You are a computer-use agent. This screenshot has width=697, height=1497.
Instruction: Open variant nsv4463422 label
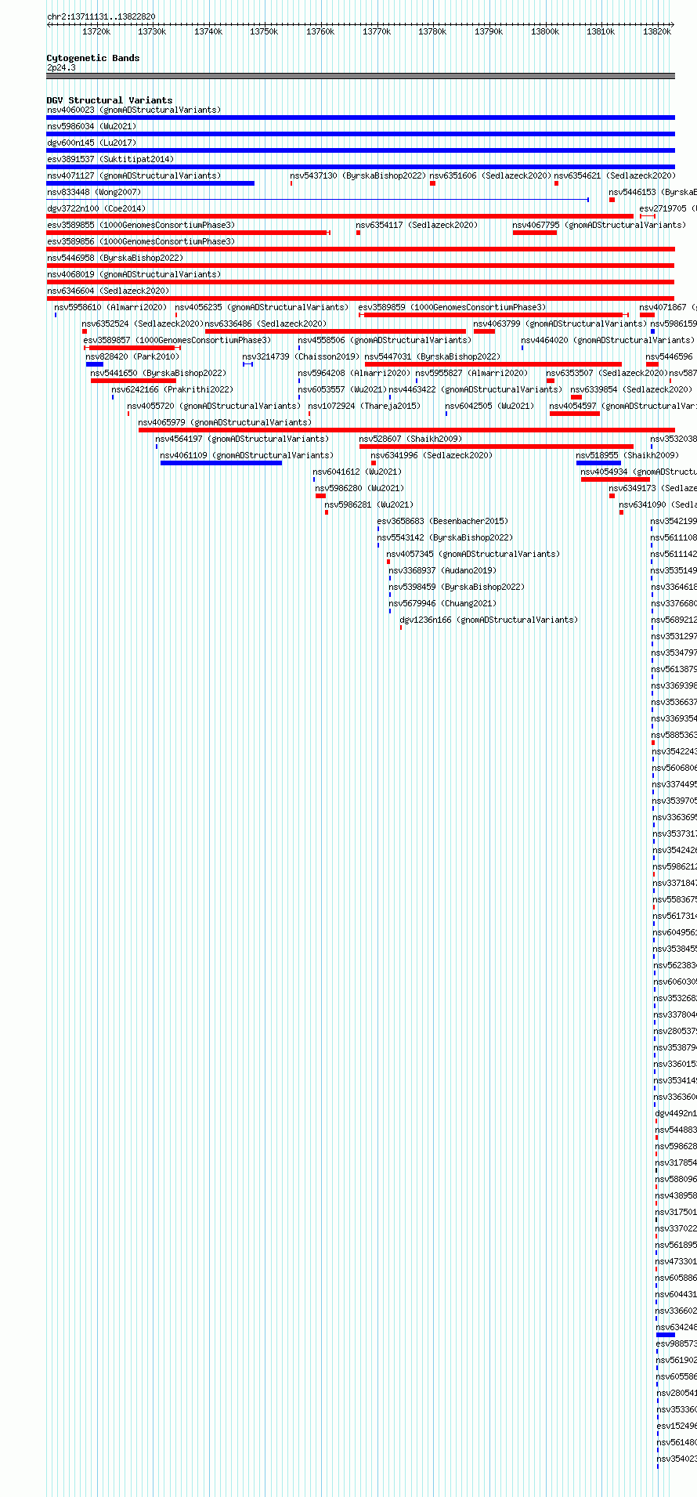(x=475, y=389)
